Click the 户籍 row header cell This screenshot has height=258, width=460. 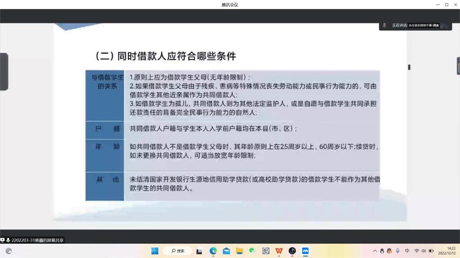[x=105, y=130]
